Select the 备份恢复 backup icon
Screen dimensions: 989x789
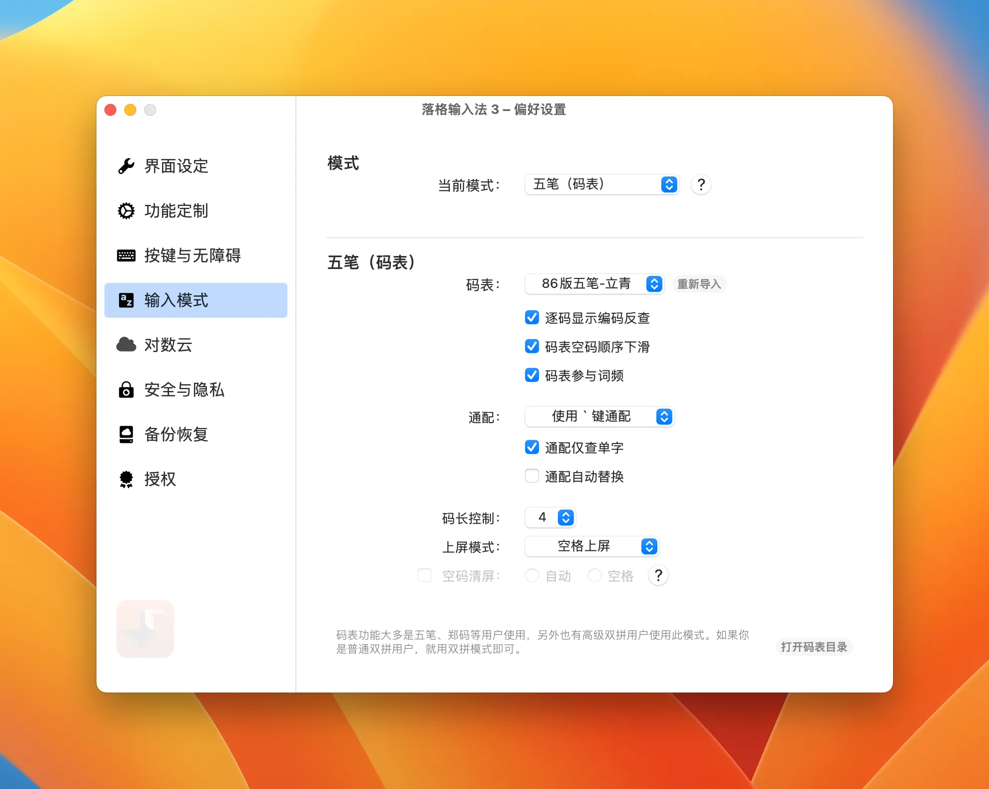coord(126,435)
